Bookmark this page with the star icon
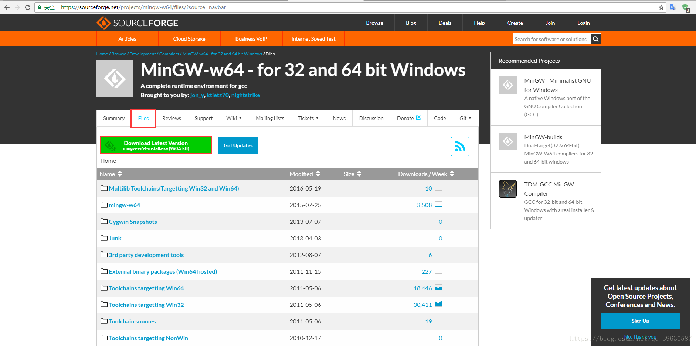696x346 pixels. [661, 7]
